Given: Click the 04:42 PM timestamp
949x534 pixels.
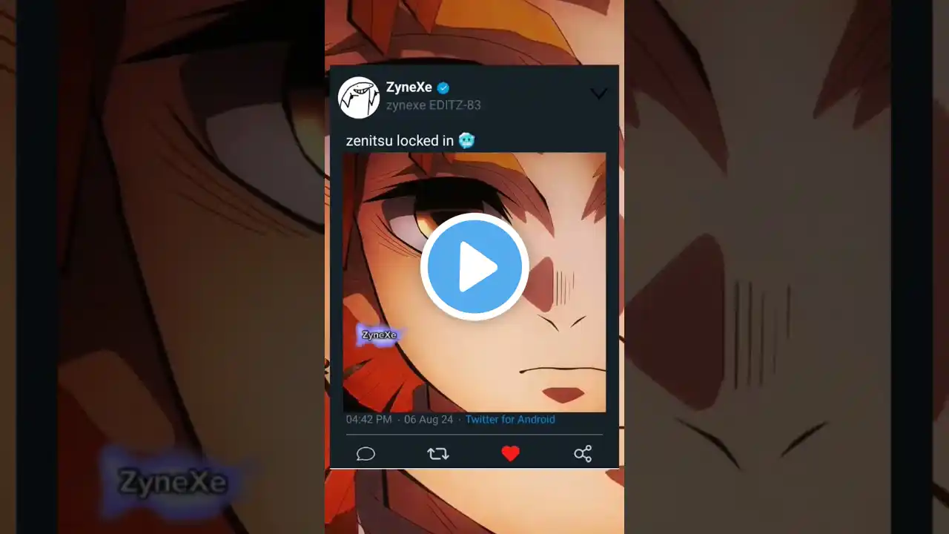Looking at the screenshot, I should coord(368,420).
